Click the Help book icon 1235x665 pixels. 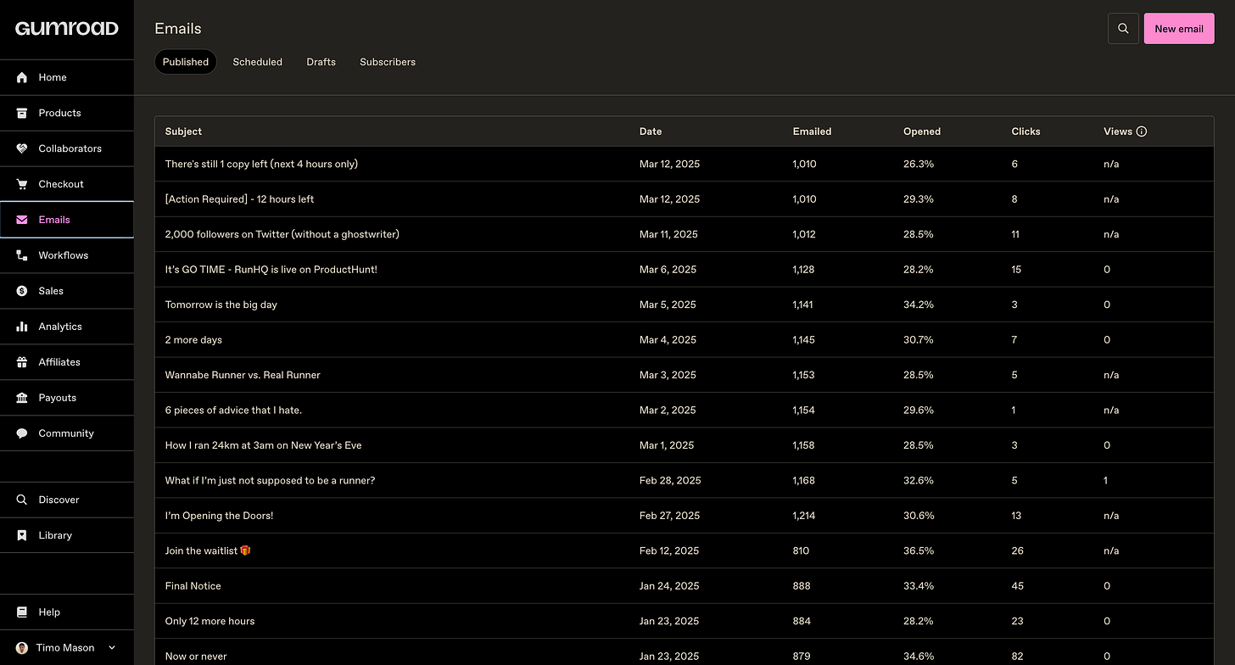22,612
